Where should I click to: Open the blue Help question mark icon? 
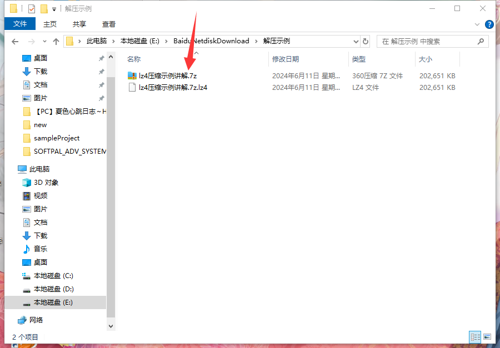tap(489, 24)
